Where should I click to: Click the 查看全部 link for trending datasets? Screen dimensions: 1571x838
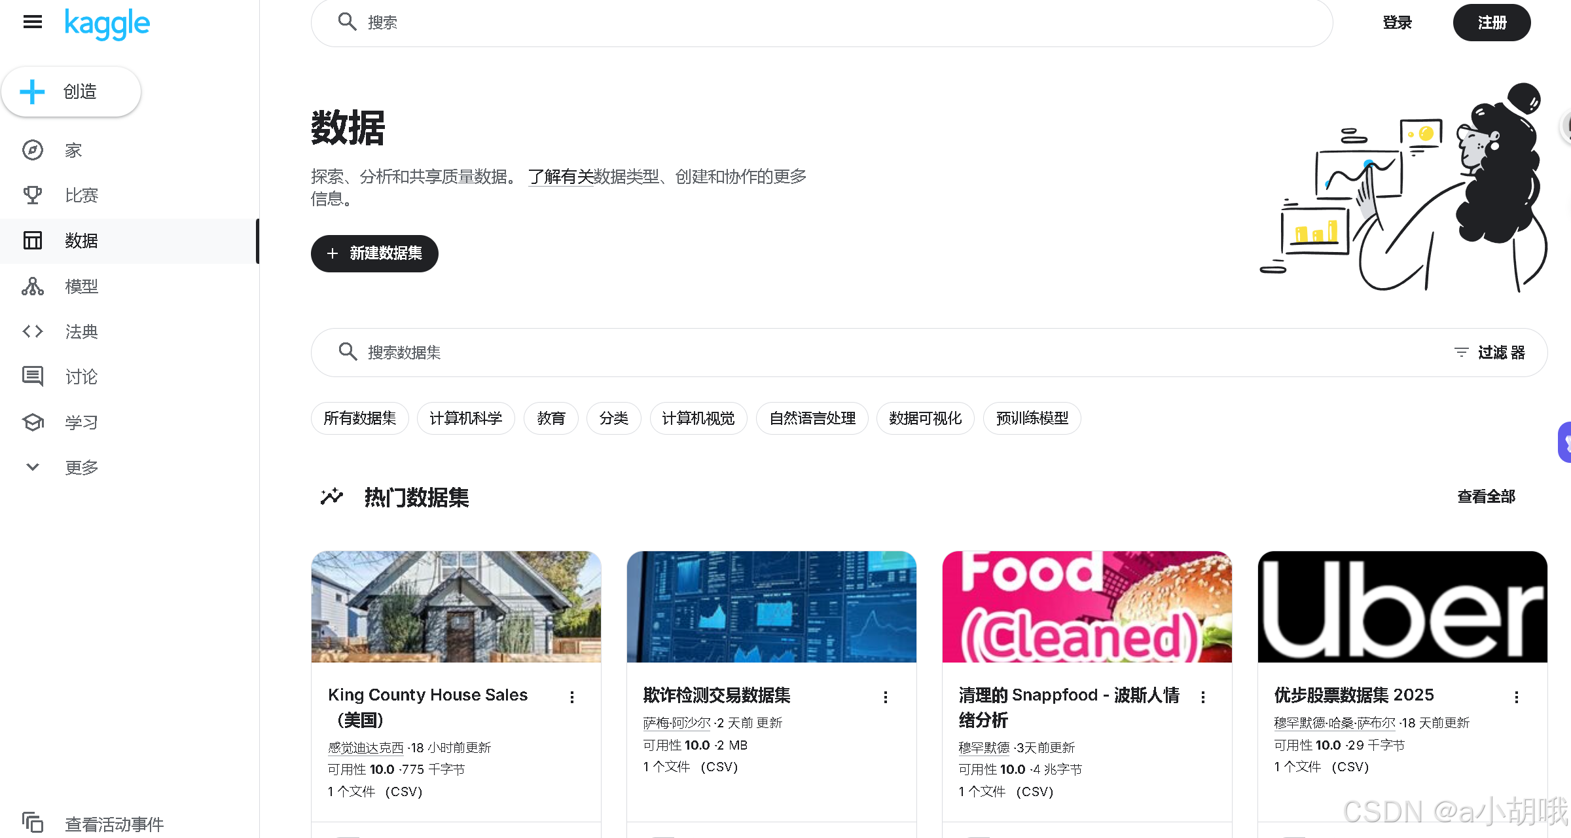[x=1486, y=497]
